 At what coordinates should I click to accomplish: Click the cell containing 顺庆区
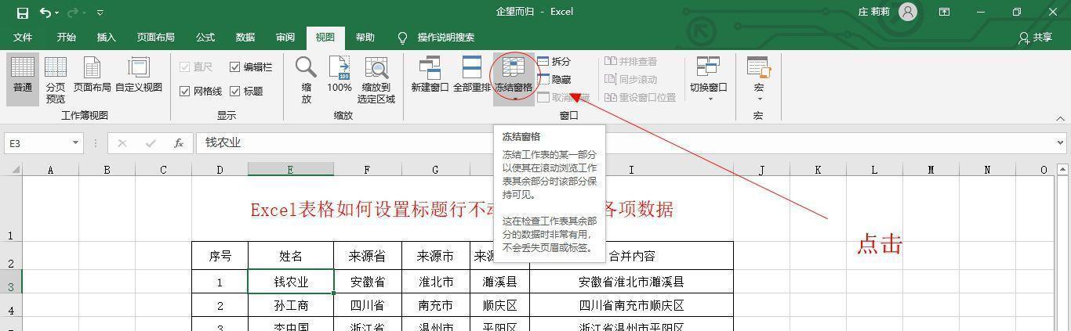coord(499,306)
